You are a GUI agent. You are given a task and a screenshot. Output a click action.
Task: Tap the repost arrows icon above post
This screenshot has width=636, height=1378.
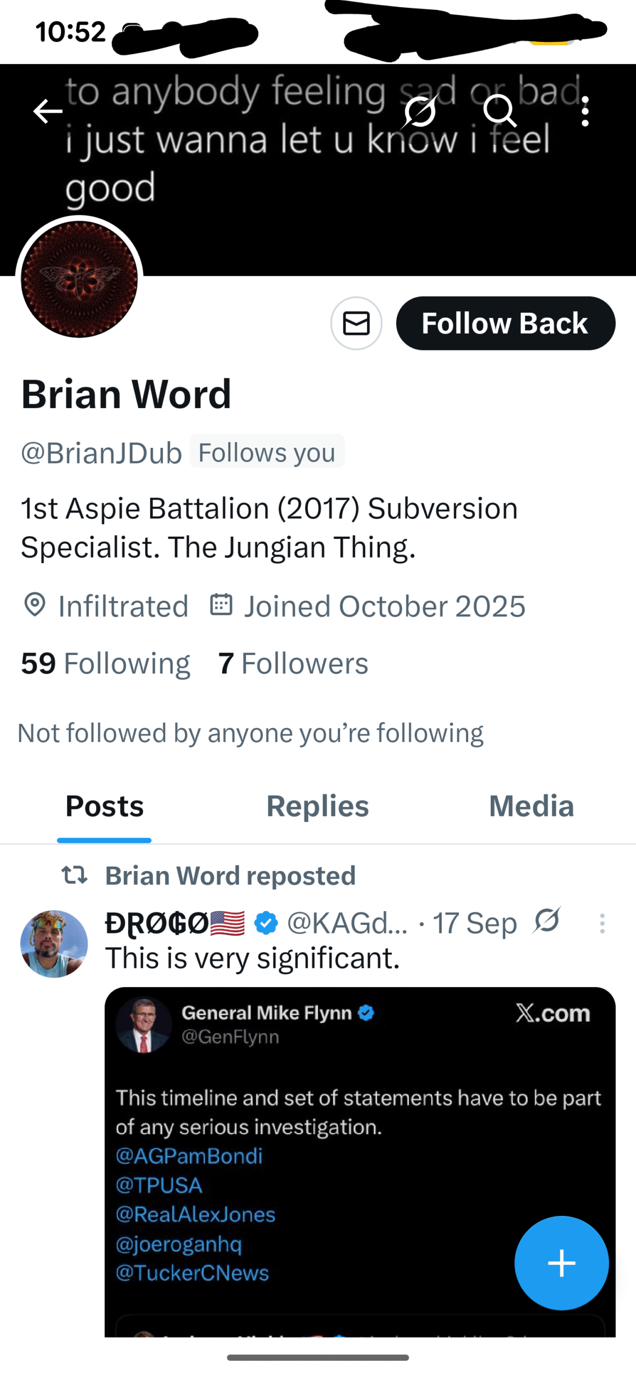(x=74, y=875)
